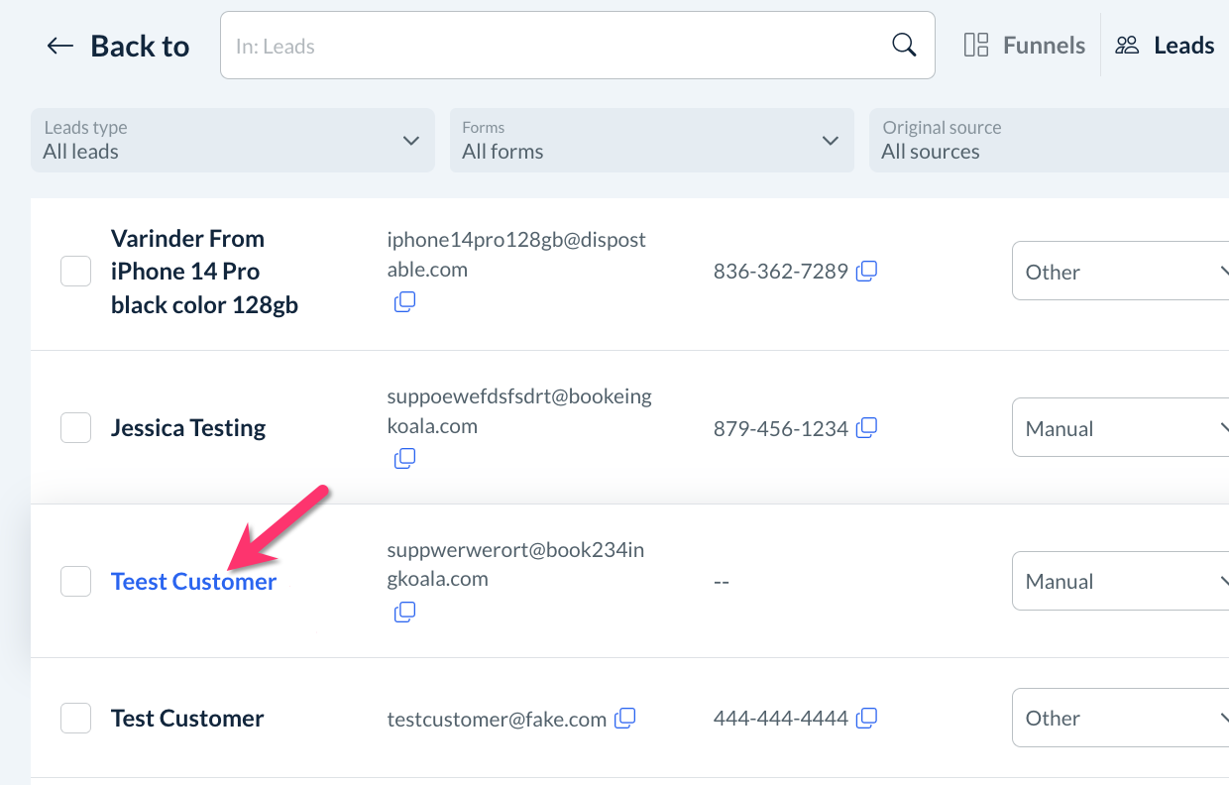Click email suppoewefdsfsdrt@bookeingkoala.com
The width and height of the screenshot is (1229, 785).
(519, 411)
